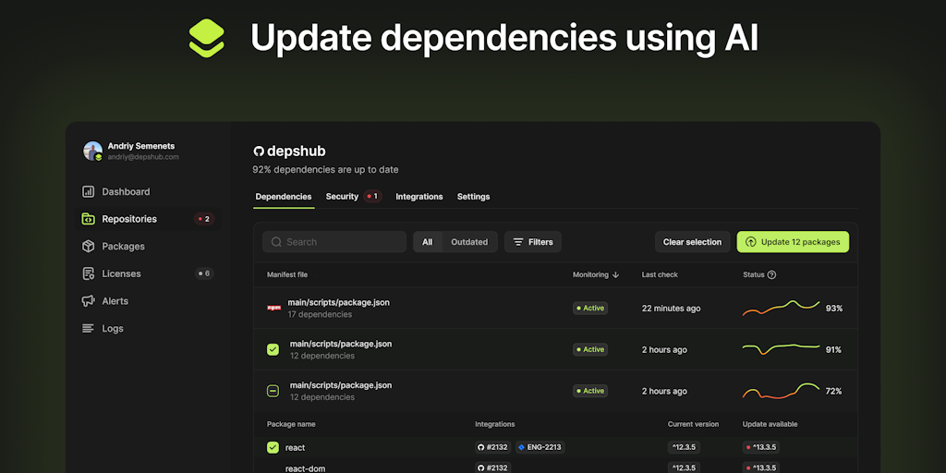The height and width of the screenshot is (473, 946).
Task: Click the Logs icon in sidebar
Action: coord(89,328)
